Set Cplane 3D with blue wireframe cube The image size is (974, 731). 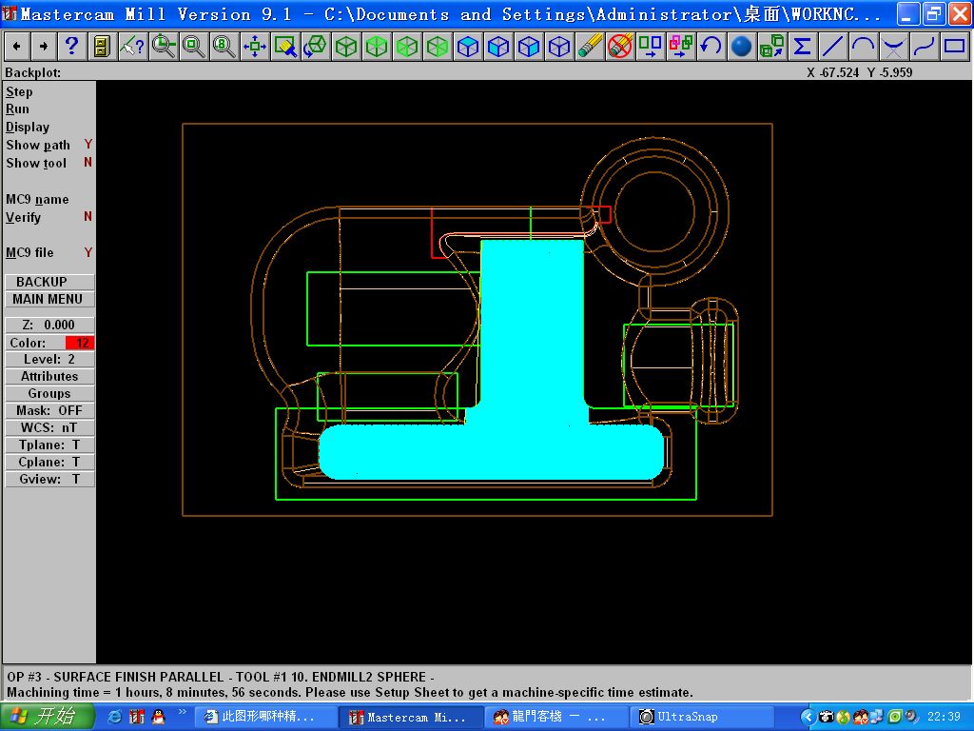[x=558, y=46]
